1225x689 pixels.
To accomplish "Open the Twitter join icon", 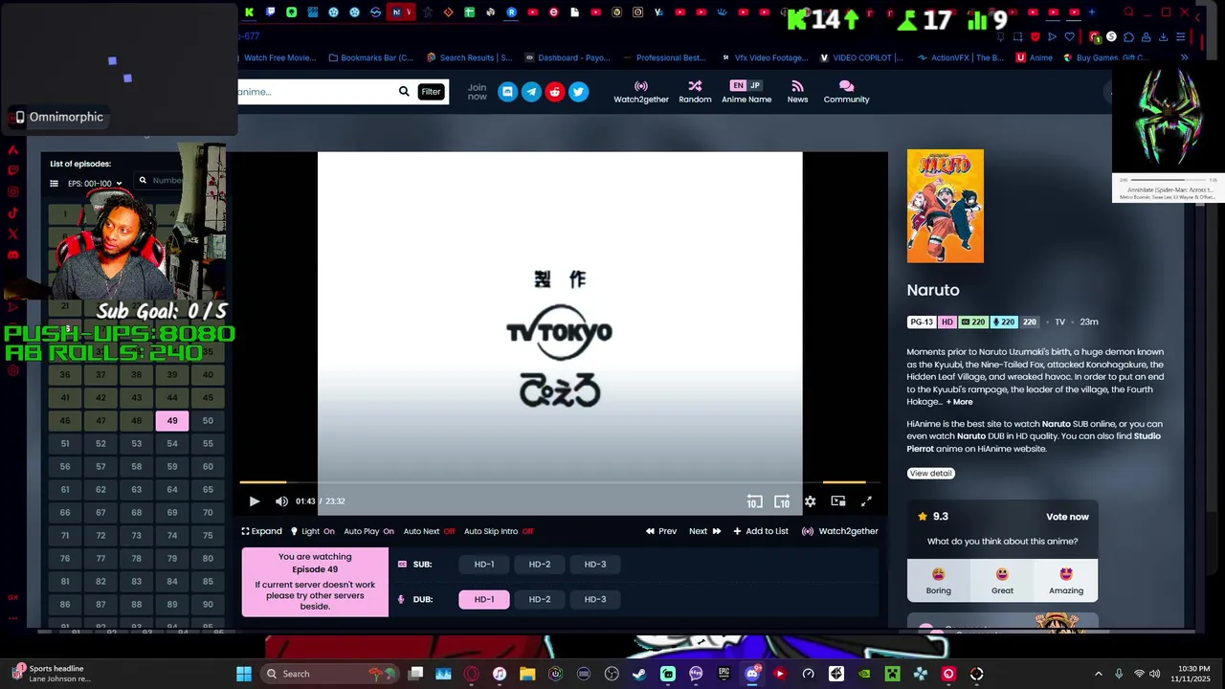I will 578,92.
